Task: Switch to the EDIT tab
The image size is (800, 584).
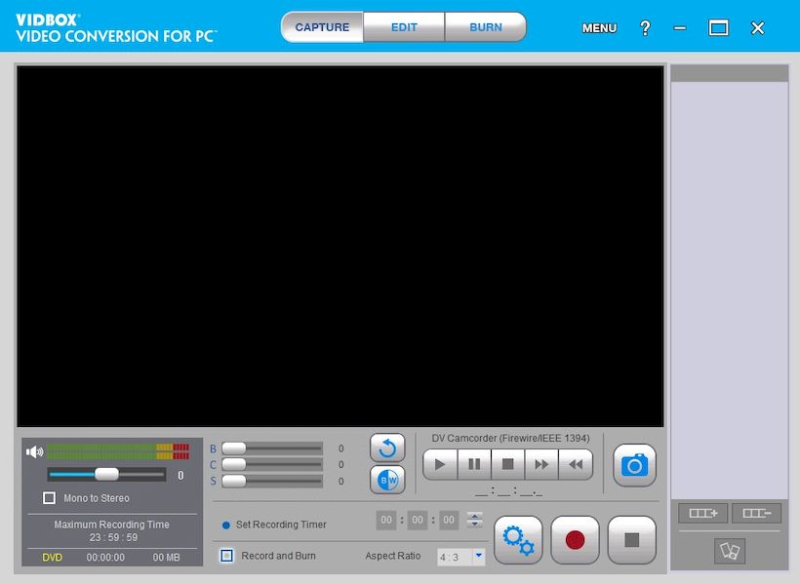Action: tap(404, 27)
